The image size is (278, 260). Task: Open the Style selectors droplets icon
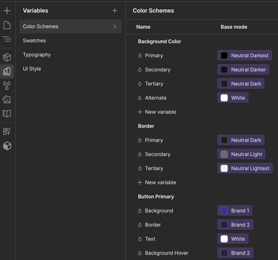coord(7,86)
